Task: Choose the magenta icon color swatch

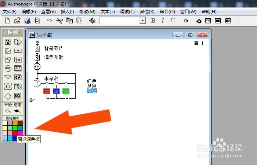Action: coord(20,133)
